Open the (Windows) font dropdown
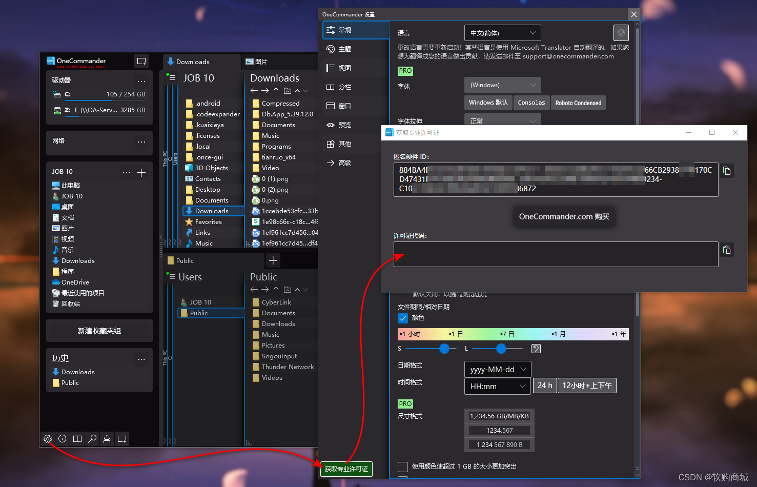This screenshot has height=487, width=757. [x=502, y=85]
